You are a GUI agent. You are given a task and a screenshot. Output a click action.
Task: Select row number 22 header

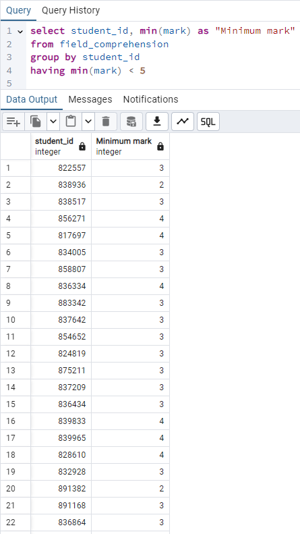coord(16,523)
